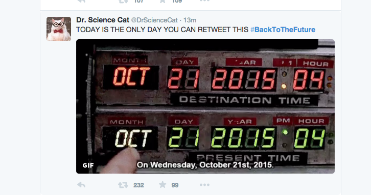Open the Dr. Science Cat display name
Image resolution: width=371 pixels, height=195 pixels.
[x=103, y=20]
